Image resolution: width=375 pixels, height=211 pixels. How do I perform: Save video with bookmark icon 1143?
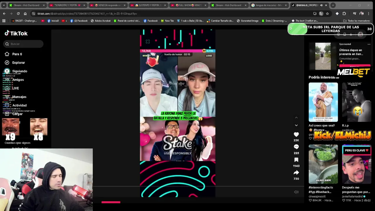296,160
